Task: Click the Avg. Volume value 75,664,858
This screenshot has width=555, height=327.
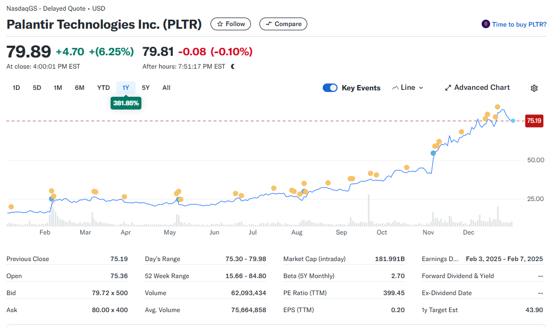Action: point(248,310)
